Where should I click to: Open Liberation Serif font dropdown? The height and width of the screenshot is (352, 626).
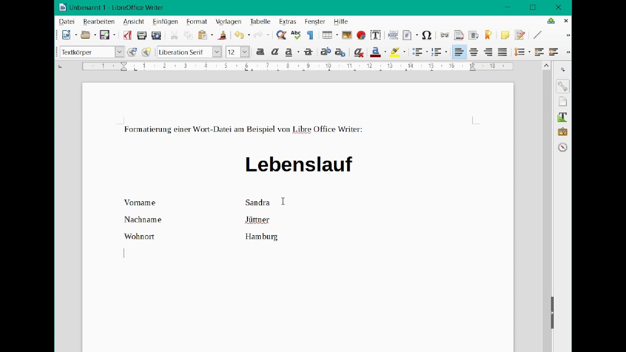(217, 52)
